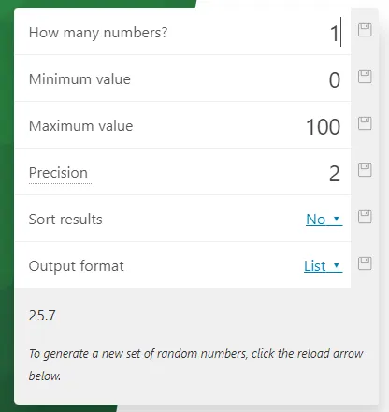Click save icon beside Maximum value
This screenshot has width=389, height=412.
(x=365, y=123)
